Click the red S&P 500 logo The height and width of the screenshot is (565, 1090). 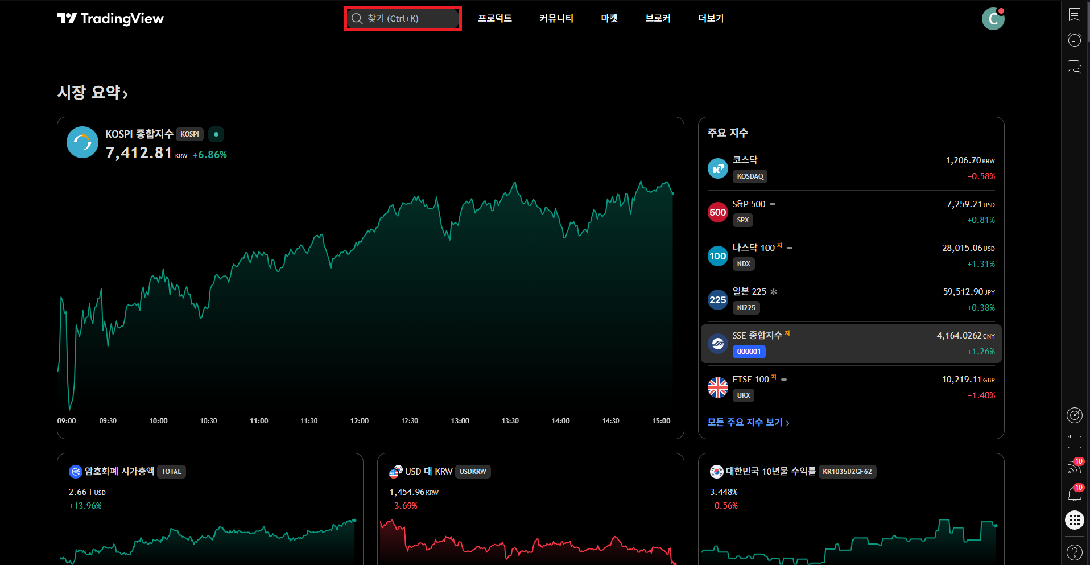(718, 212)
